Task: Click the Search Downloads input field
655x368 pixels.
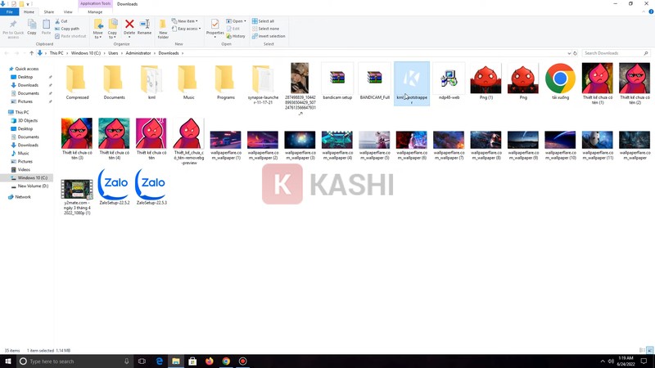Action: click(612, 53)
